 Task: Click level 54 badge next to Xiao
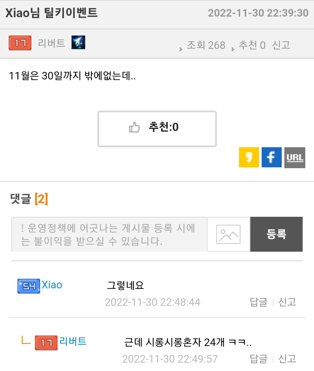29,286
